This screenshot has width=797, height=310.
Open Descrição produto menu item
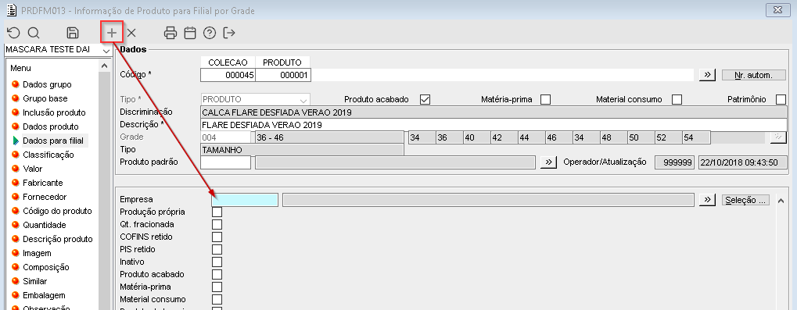57,239
